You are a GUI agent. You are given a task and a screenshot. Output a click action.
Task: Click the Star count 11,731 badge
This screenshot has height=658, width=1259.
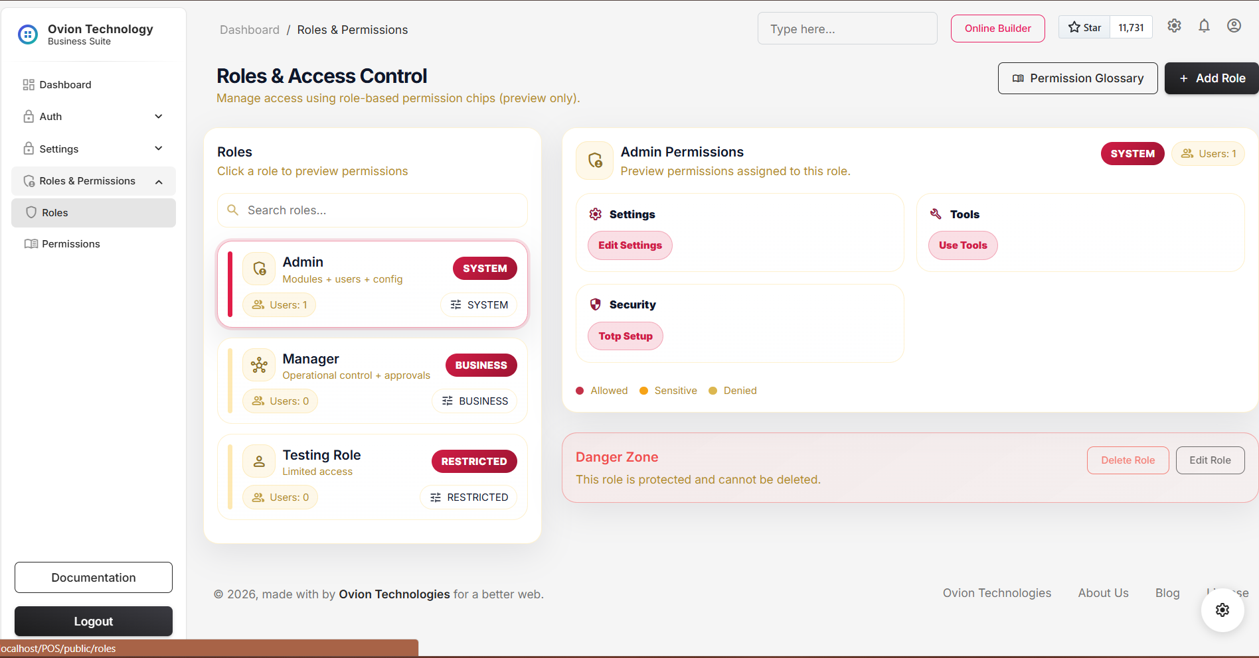click(x=1131, y=28)
